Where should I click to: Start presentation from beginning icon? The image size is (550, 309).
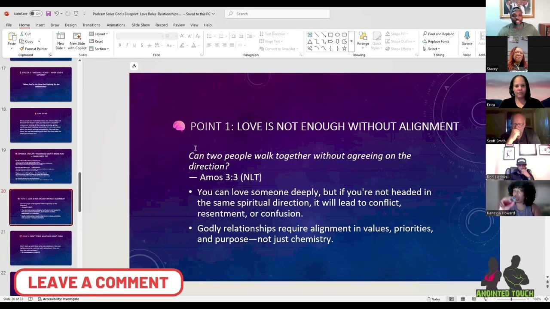(76, 14)
